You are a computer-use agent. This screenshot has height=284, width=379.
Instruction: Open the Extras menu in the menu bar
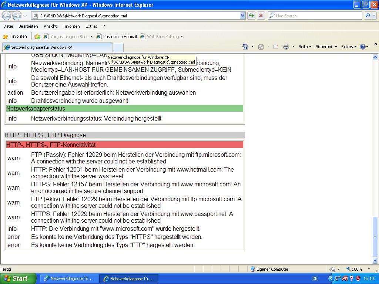91,26
